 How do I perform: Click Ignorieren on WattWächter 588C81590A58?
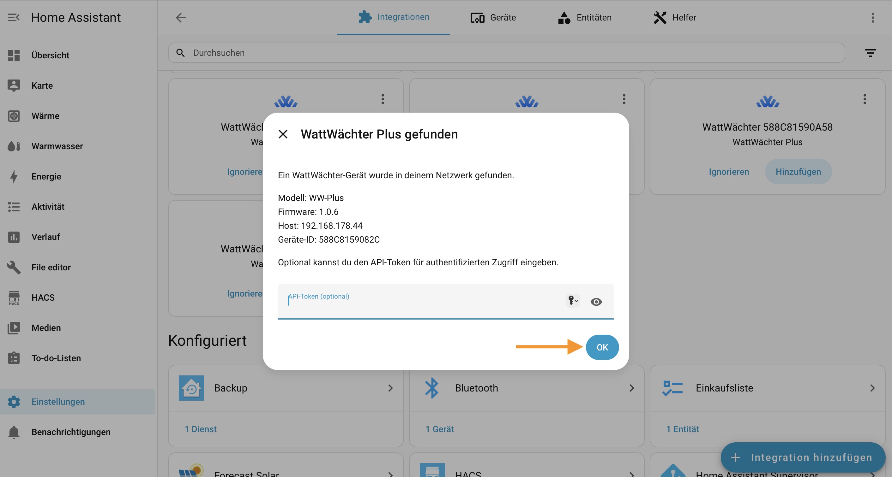(729, 172)
